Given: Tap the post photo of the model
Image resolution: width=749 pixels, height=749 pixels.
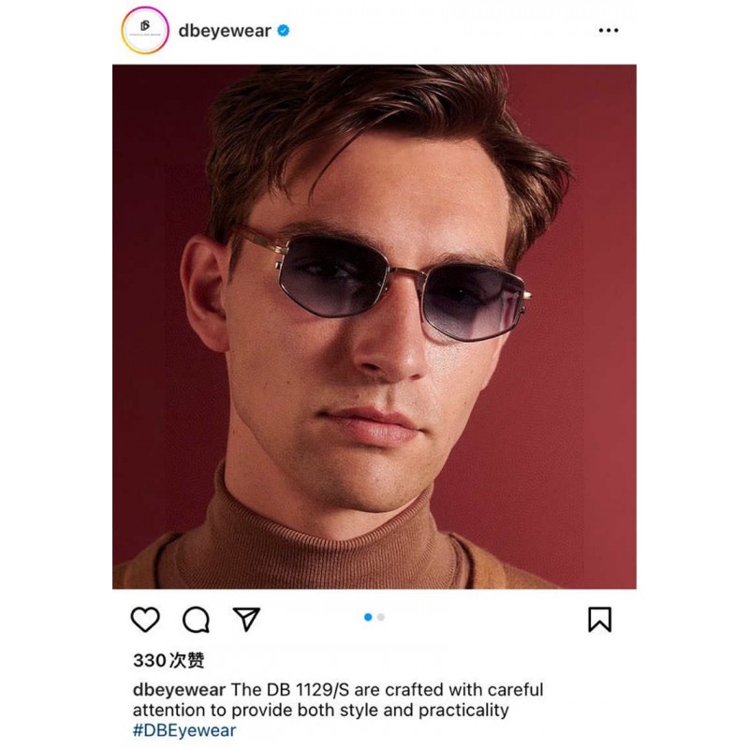Looking at the screenshot, I should coord(374,327).
